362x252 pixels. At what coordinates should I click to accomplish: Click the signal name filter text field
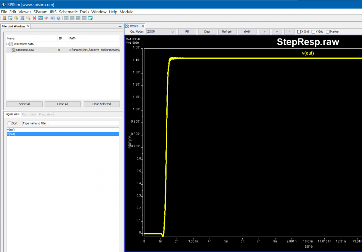pos(70,123)
